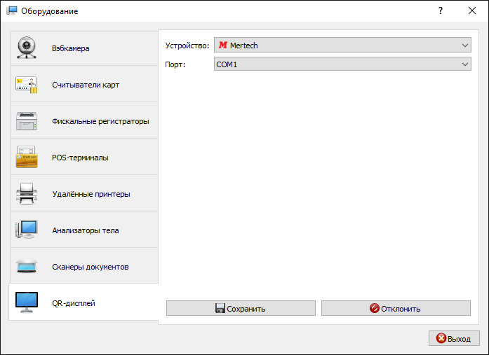Click the Оборудование window title text
The image size is (489, 355).
pyautogui.click(x=50, y=11)
